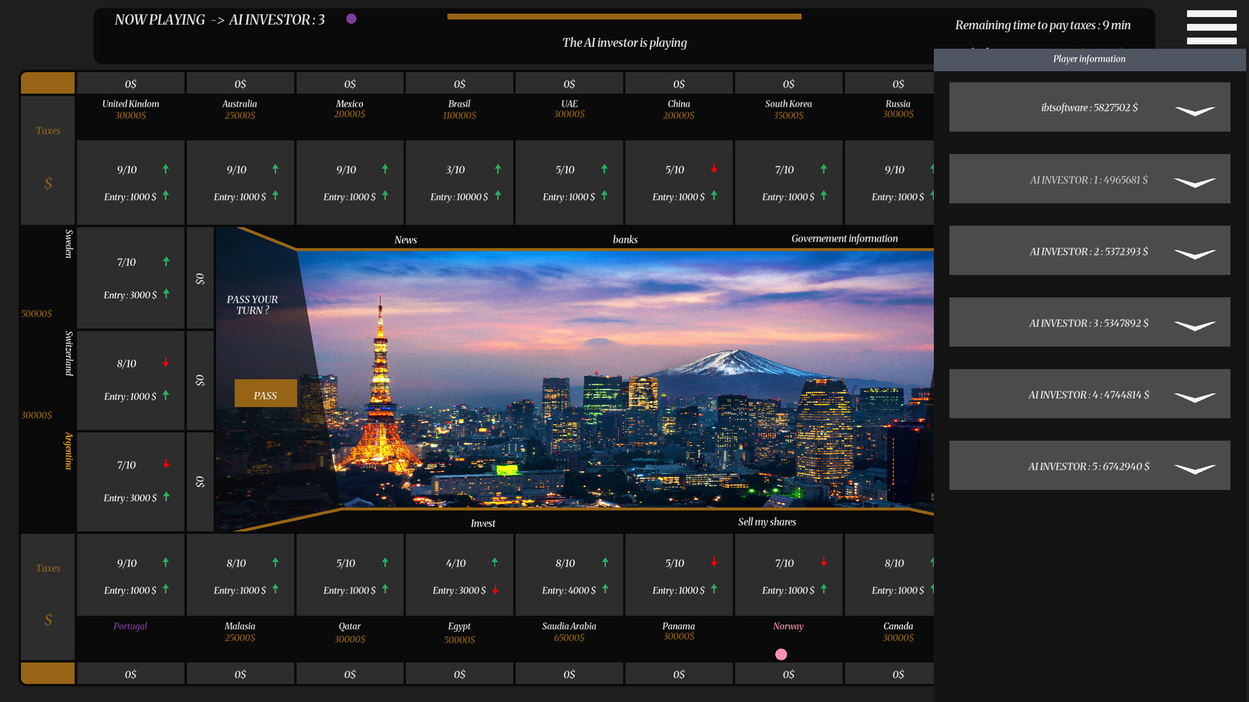The image size is (1249, 702).
Task: Click Sell my shares
Action: point(768,521)
